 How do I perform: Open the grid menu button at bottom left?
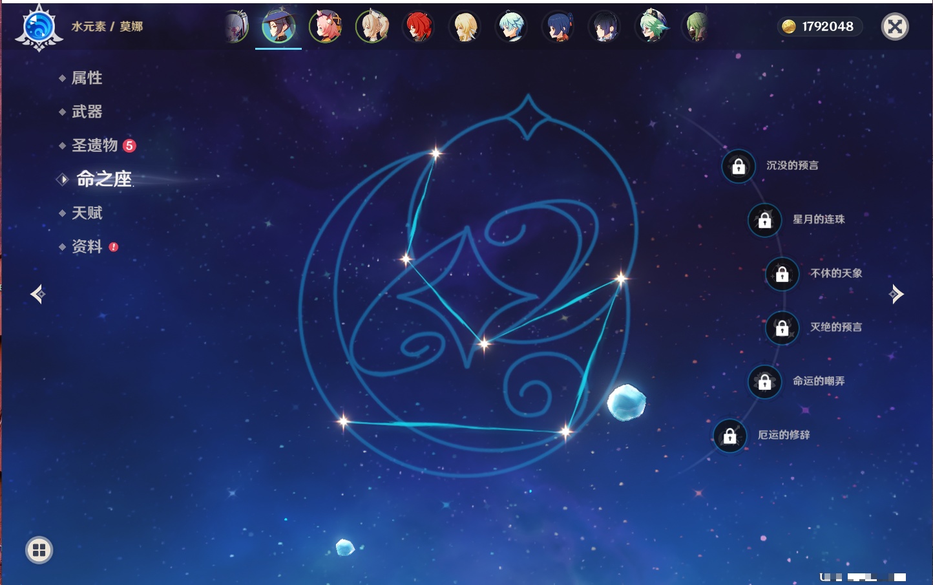(x=39, y=550)
